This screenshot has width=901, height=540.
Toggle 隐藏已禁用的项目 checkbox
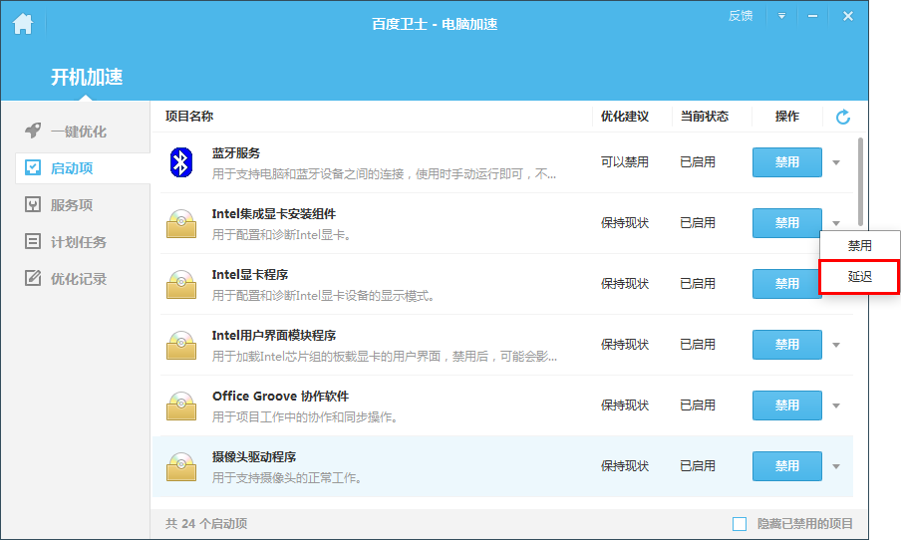pos(740,524)
